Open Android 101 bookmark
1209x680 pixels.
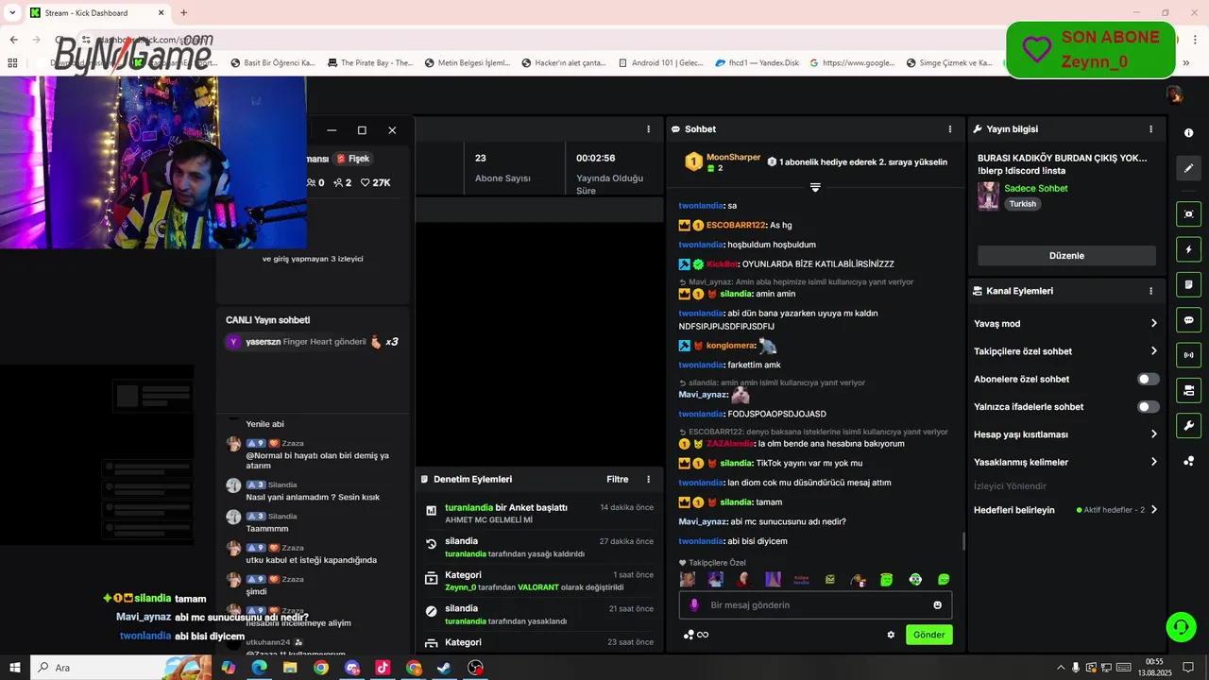(x=661, y=63)
